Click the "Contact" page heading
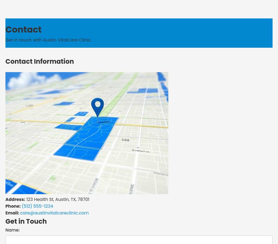Screen dimensions: 278x244 pos(24,30)
